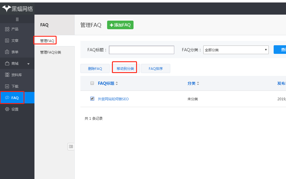Focus the FAQ标题 search input field
Screen dimensions: 286x179
coord(142,50)
